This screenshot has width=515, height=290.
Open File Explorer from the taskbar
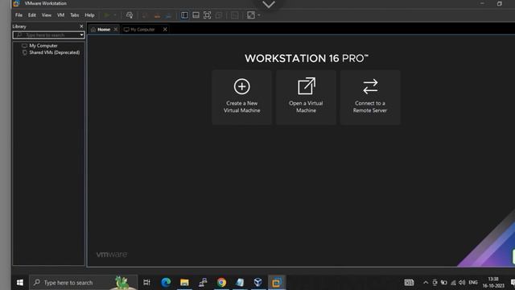pyautogui.click(x=184, y=283)
